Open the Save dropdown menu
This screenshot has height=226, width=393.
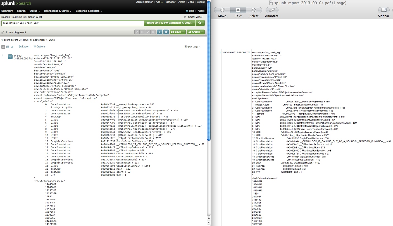click(x=178, y=32)
